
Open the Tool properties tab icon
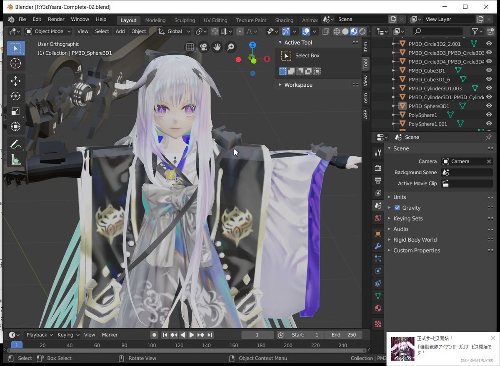click(x=378, y=153)
